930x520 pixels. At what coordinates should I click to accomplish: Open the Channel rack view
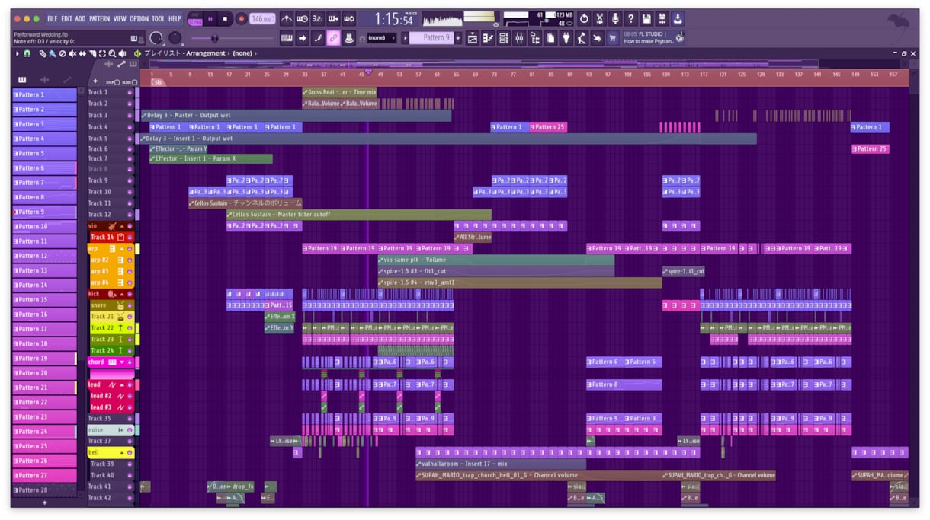504,38
